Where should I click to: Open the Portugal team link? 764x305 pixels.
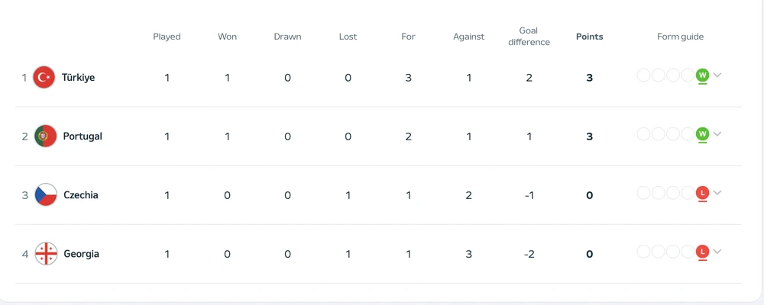coord(83,136)
